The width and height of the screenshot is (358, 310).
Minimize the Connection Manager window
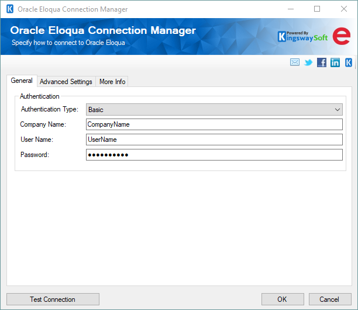tap(291, 9)
